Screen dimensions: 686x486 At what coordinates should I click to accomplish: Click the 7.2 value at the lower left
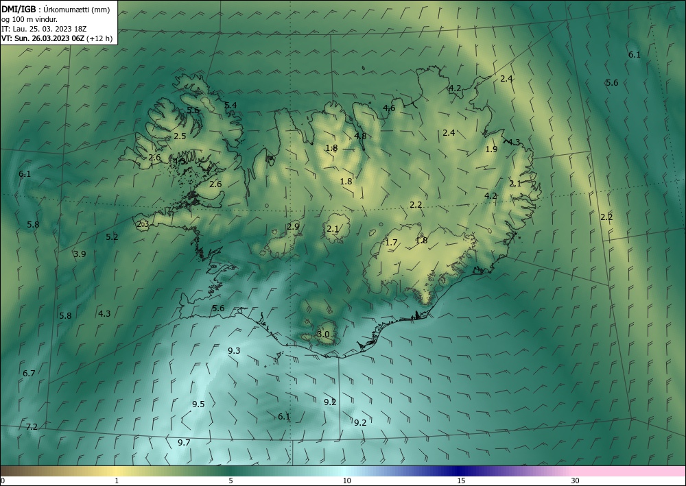click(32, 427)
